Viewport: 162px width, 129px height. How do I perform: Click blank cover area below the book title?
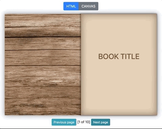[119, 86]
